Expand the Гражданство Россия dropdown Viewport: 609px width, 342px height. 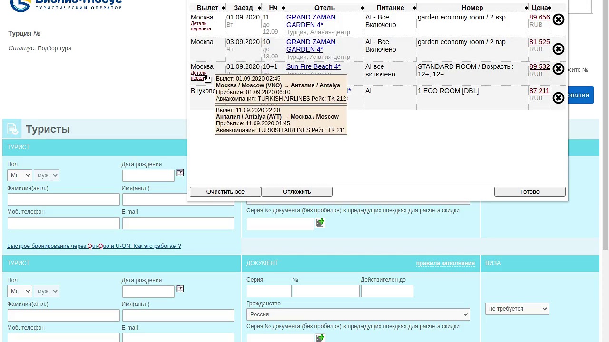tap(358, 314)
